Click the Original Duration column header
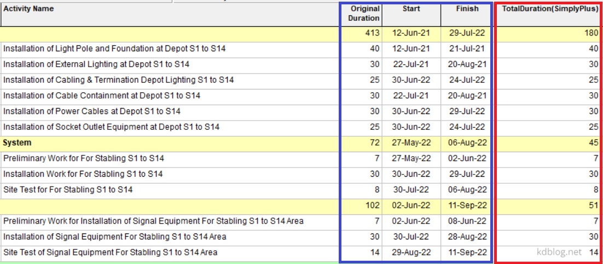Viewport: 603px width, 264px height. click(365, 14)
